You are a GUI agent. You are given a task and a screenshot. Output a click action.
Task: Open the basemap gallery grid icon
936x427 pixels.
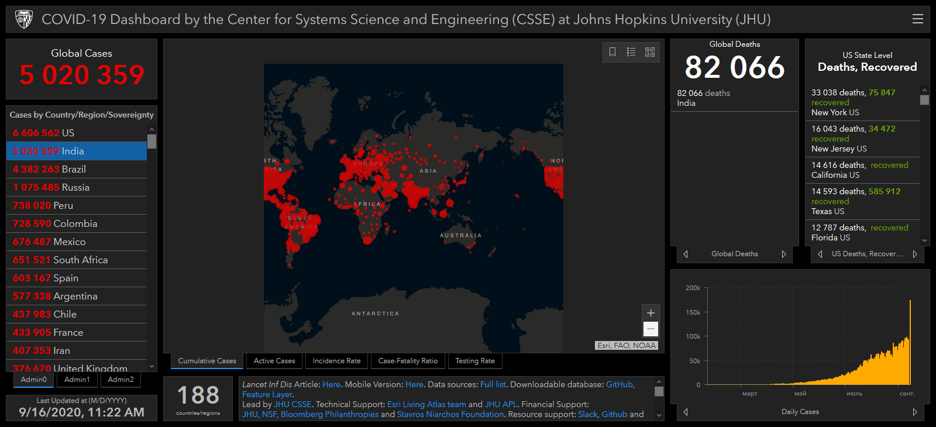[650, 52]
